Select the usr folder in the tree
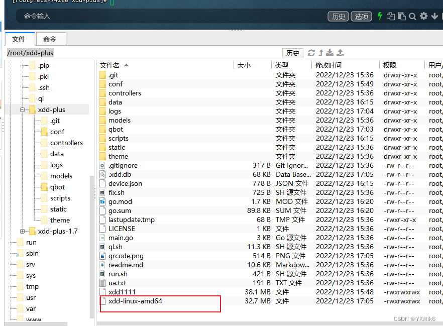443x326 pixels. [x=31, y=298]
